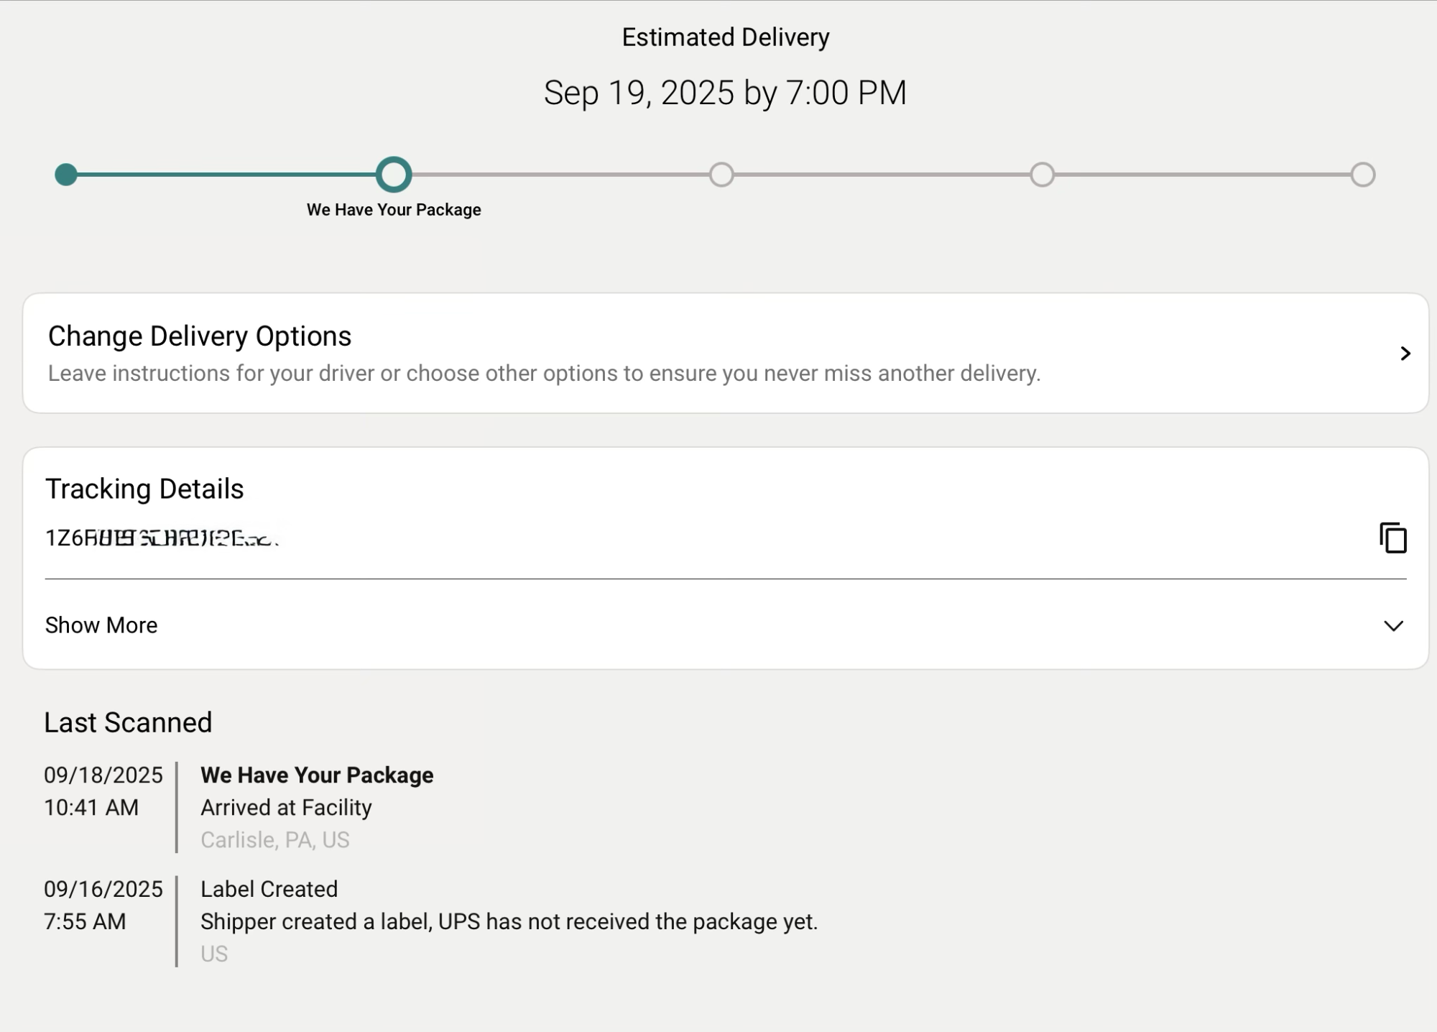Screen dimensions: 1437x1032
Task: Click the Carlisle, PA, US location text
Action: click(275, 840)
